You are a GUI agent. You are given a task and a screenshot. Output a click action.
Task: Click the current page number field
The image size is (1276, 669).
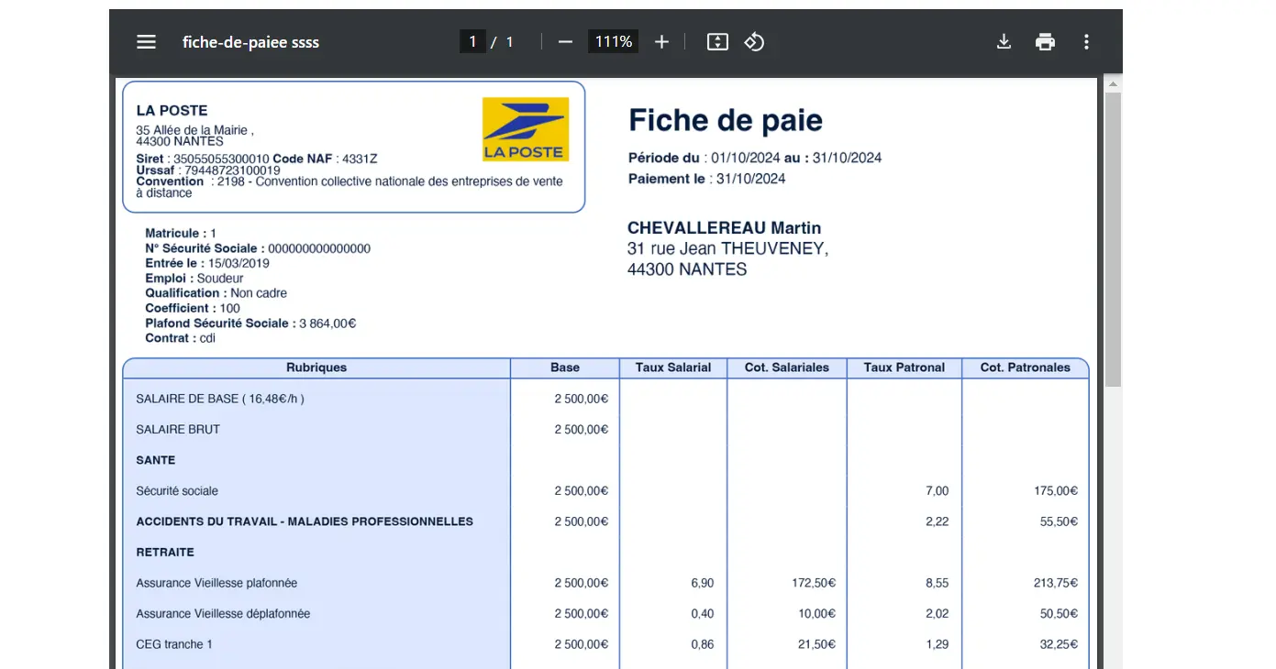tap(472, 42)
